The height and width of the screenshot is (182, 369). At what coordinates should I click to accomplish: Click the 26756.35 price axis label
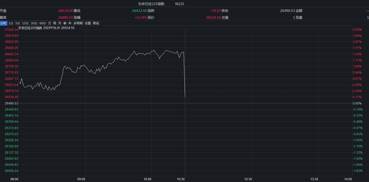click(11, 66)
